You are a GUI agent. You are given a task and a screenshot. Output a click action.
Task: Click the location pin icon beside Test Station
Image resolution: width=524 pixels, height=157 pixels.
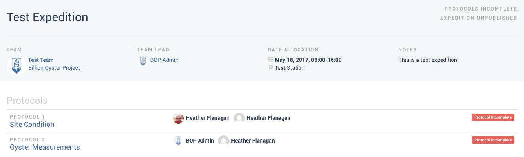coord(270,68)
